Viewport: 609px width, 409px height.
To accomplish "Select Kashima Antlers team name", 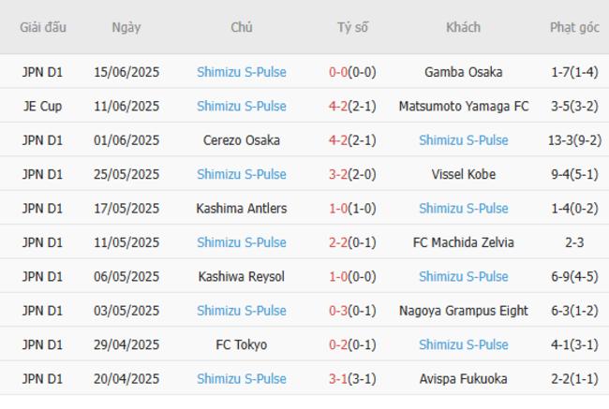I will (242, 208).
